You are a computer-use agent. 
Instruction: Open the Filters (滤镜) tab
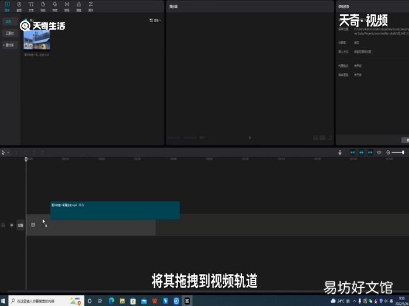[x=79, y=6]
